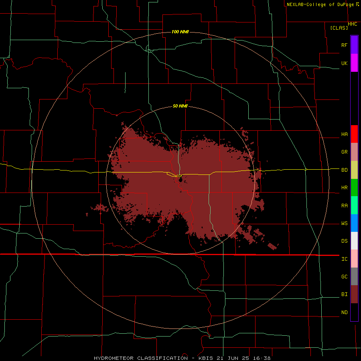Click the purple RF color swatch

[354, 45]
